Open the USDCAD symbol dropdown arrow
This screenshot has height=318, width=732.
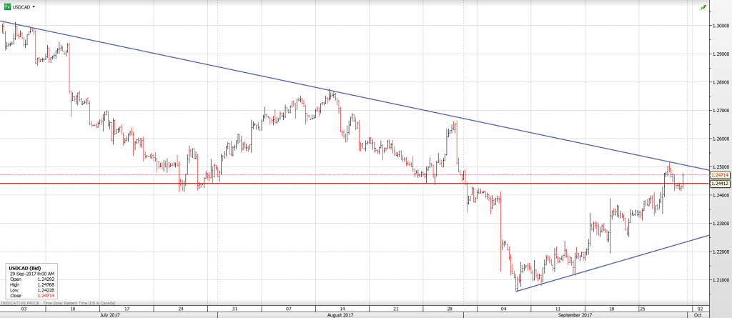pos(34,6)
